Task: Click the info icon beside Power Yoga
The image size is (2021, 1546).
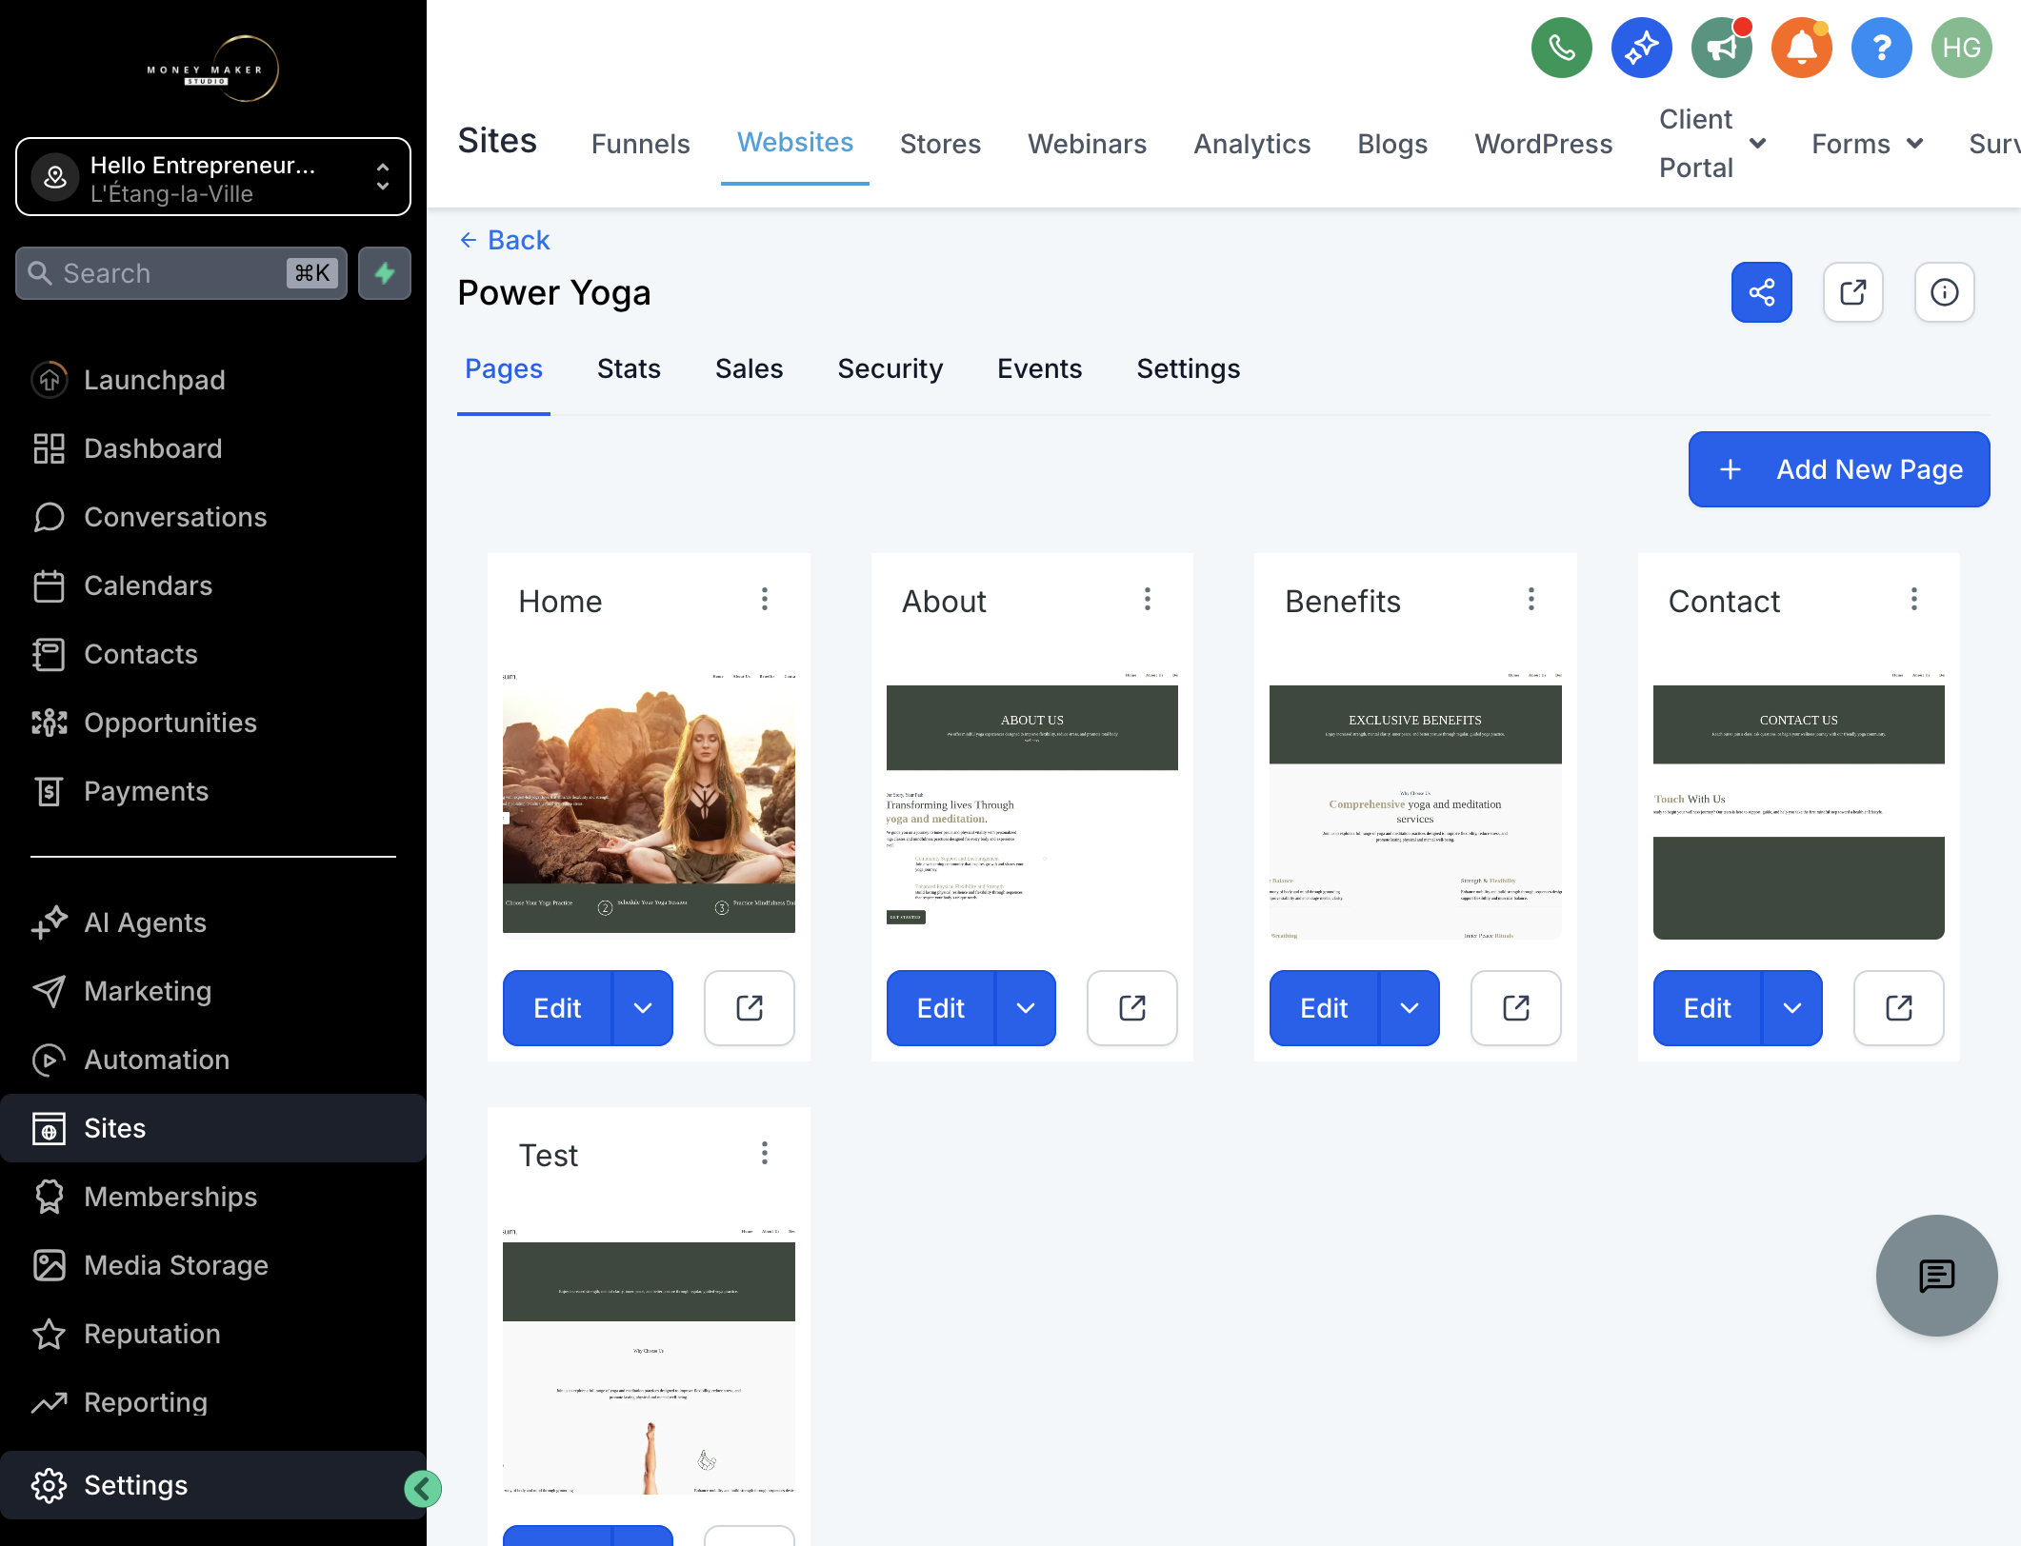Action: click(1944, 292)
